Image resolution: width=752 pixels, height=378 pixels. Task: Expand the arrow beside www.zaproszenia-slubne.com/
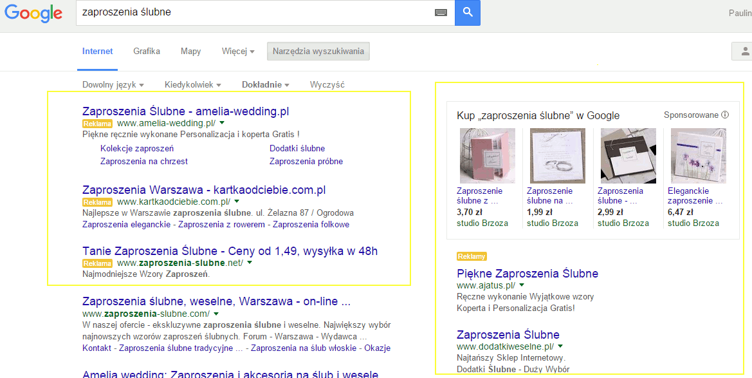click(x=216, y=314)
